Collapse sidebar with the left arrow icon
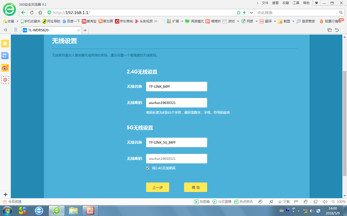The image size is (347, 216). (x=5, y=30)
